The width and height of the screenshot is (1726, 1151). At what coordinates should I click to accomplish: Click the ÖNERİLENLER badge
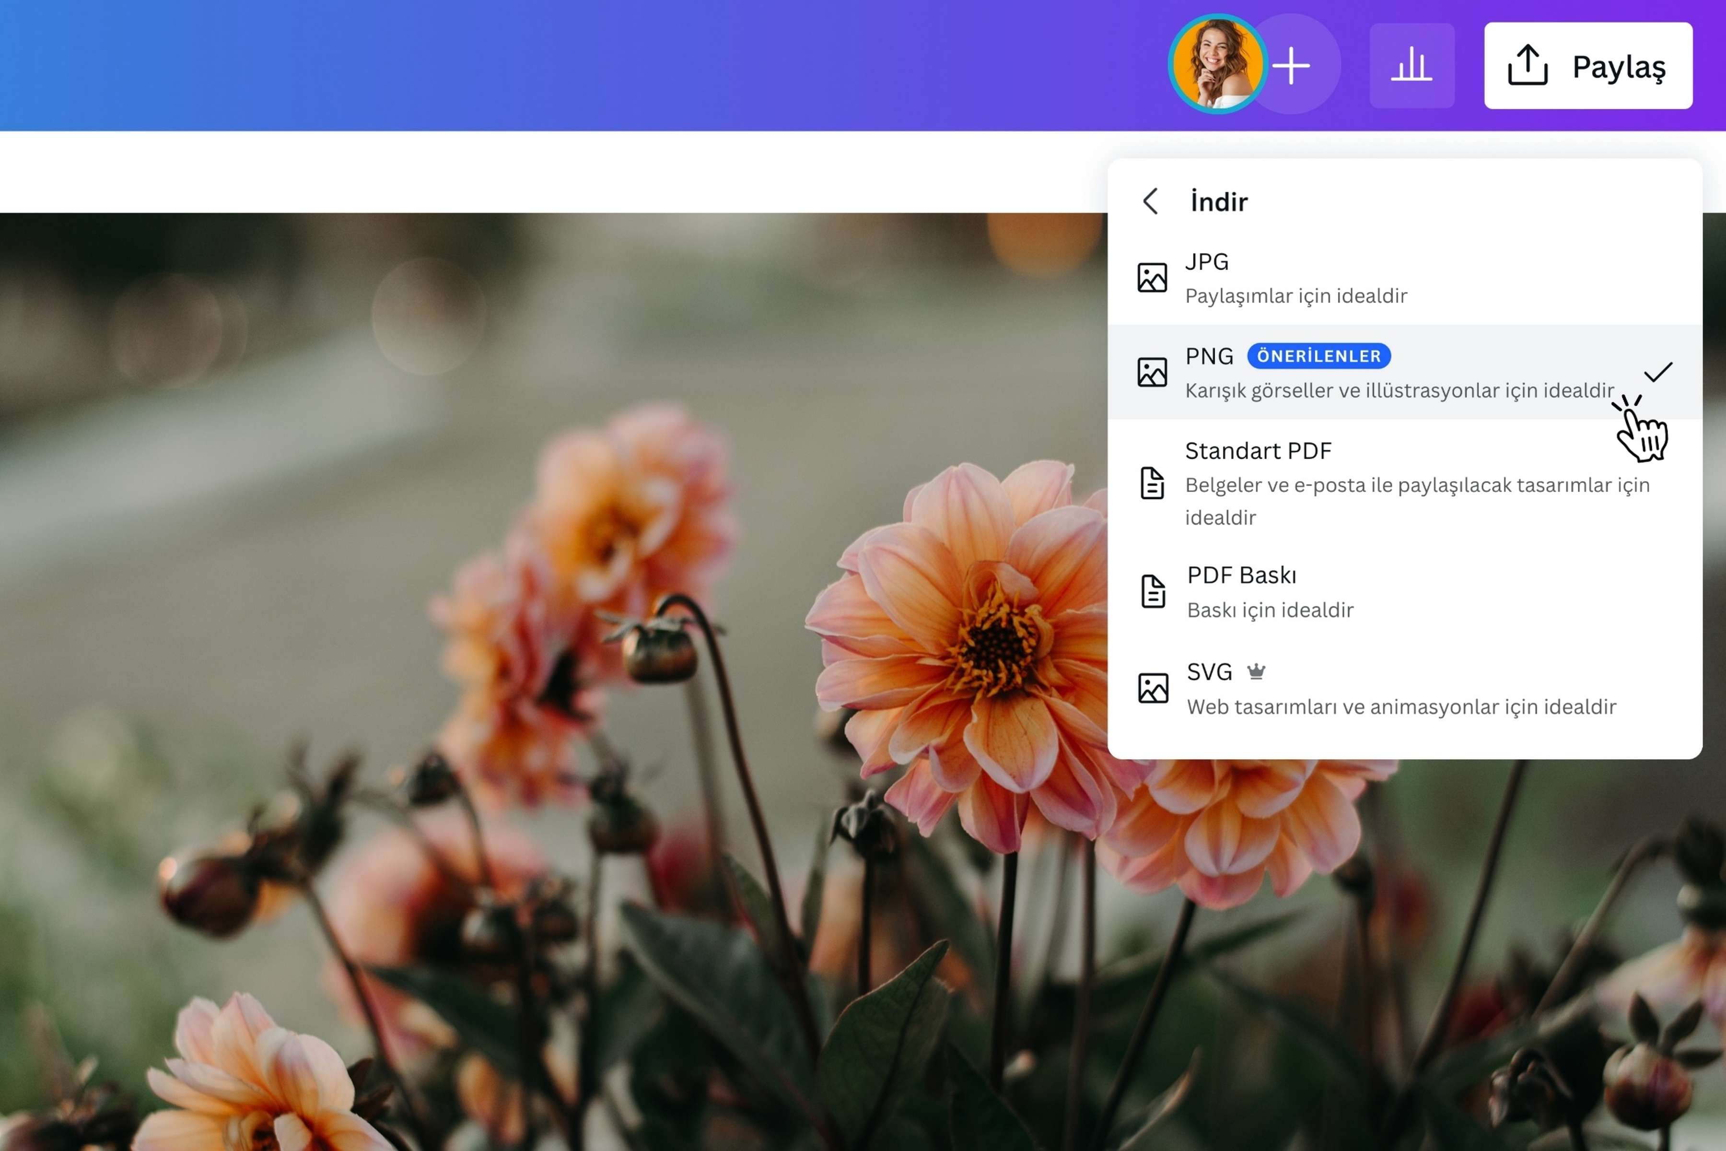[x=1319, y=356]
